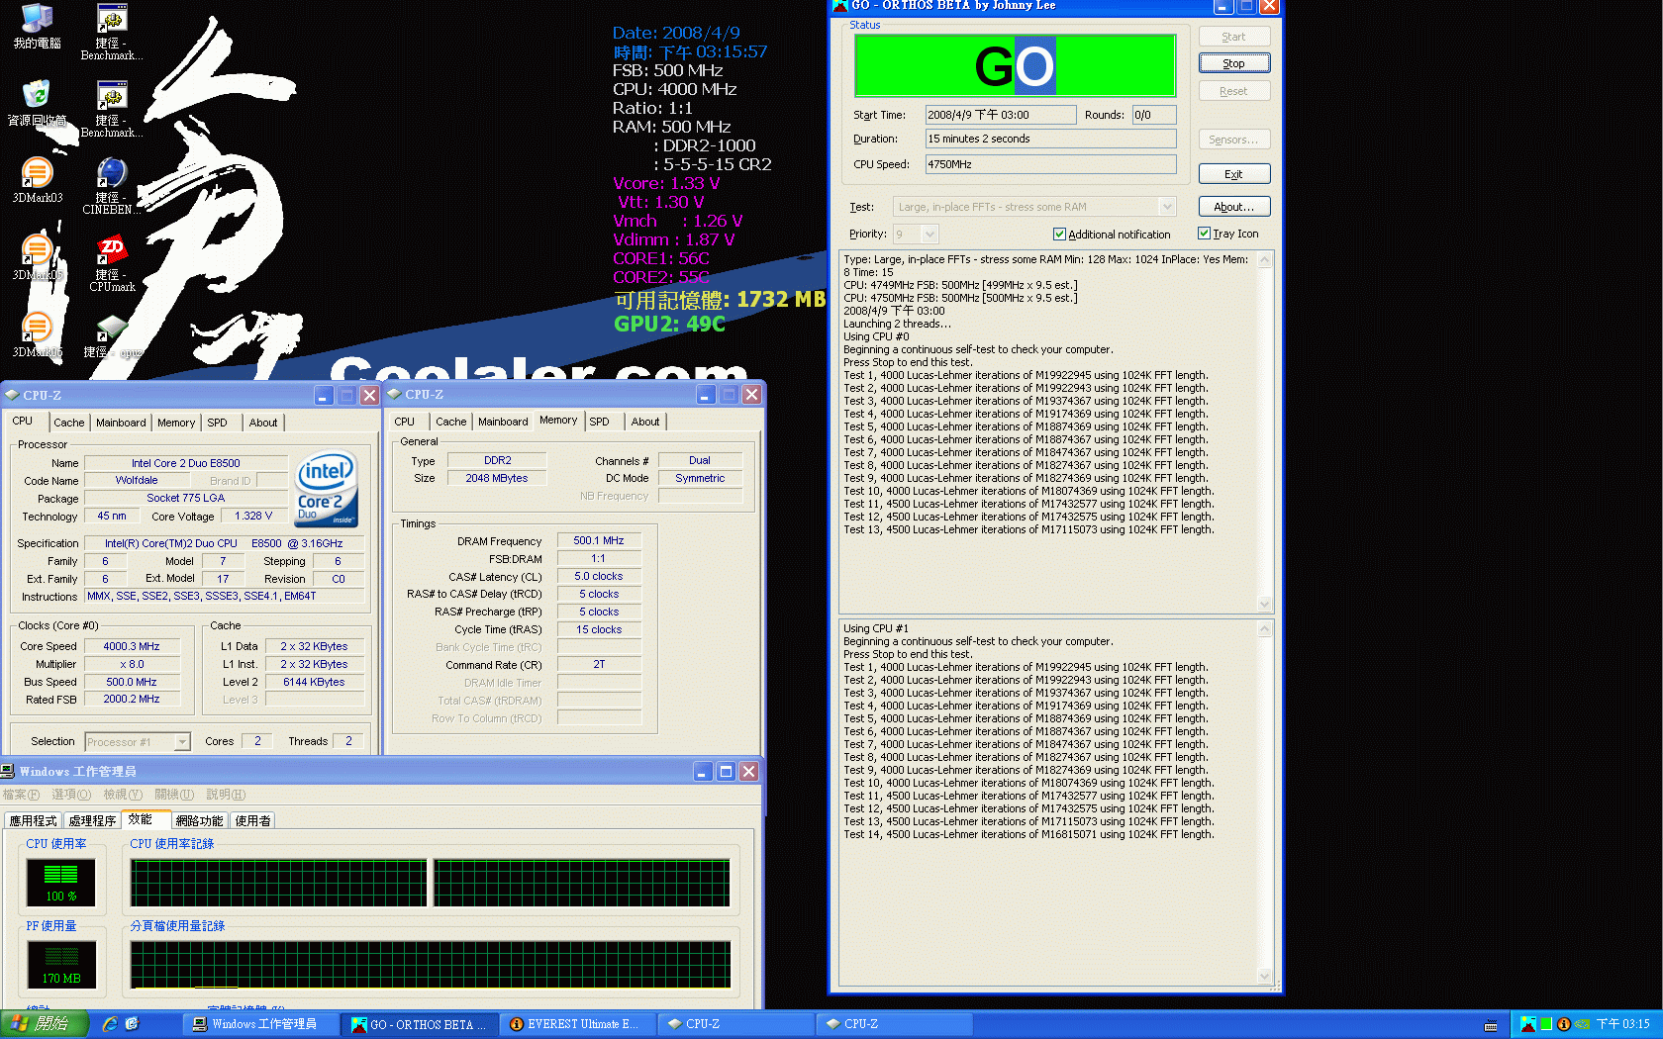
Task: Click the Task Manager title bar icon
Action: (8, 771)
